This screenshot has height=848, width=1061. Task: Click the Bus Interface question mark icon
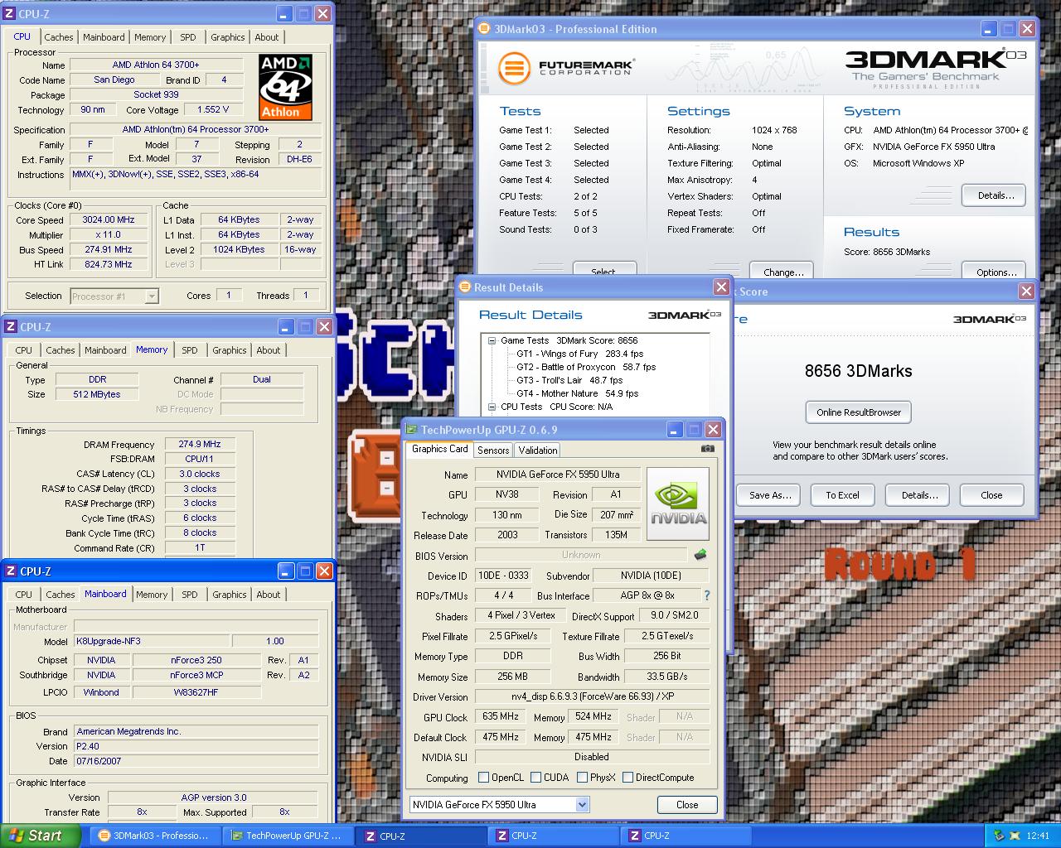pyautogui.click(x=706, y=595)
